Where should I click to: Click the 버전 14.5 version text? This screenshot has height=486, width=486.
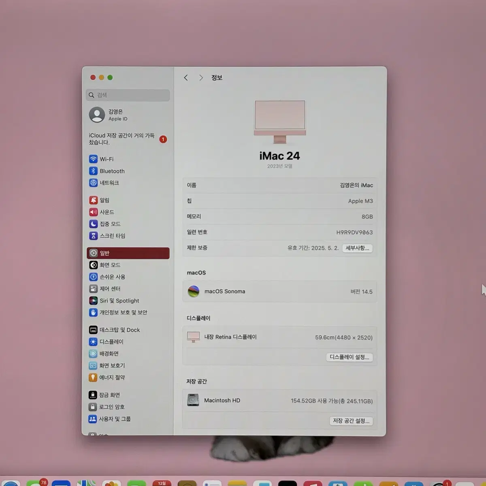click(x=361, y=292)
